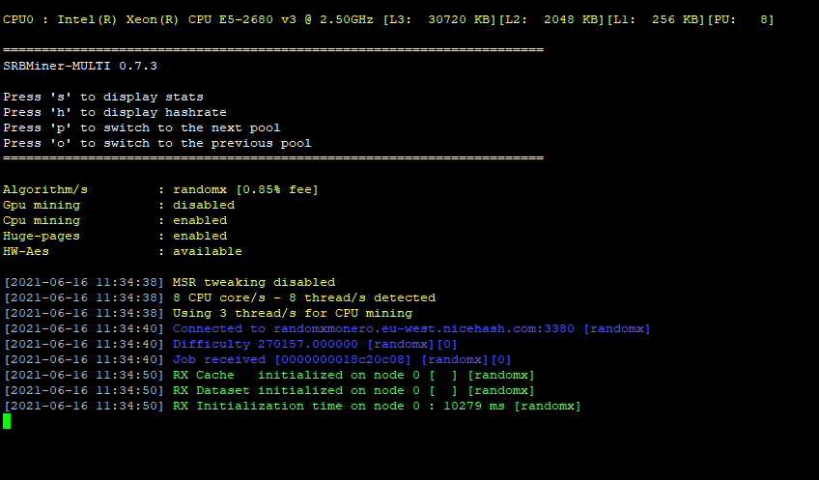819x480 pixels.
Task: Click the Huge-pages enabled value
Action: point(200,236)
